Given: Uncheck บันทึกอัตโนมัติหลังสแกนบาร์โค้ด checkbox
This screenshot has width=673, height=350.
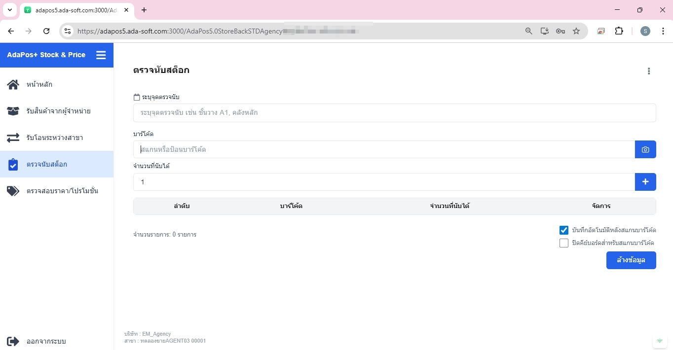Looking at the screenshot, I should [564, 230].
